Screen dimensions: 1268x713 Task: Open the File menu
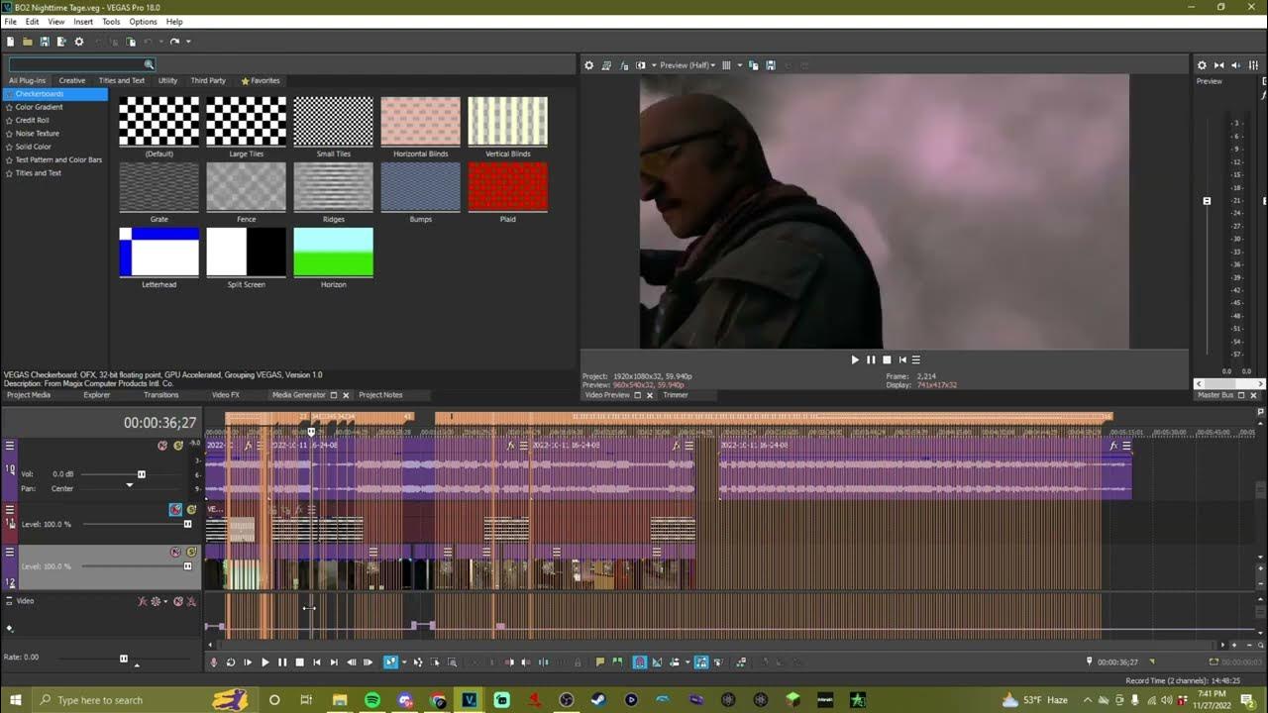[x=10, y=21]
